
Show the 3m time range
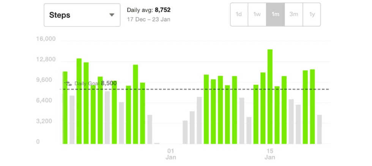point(293,14)
